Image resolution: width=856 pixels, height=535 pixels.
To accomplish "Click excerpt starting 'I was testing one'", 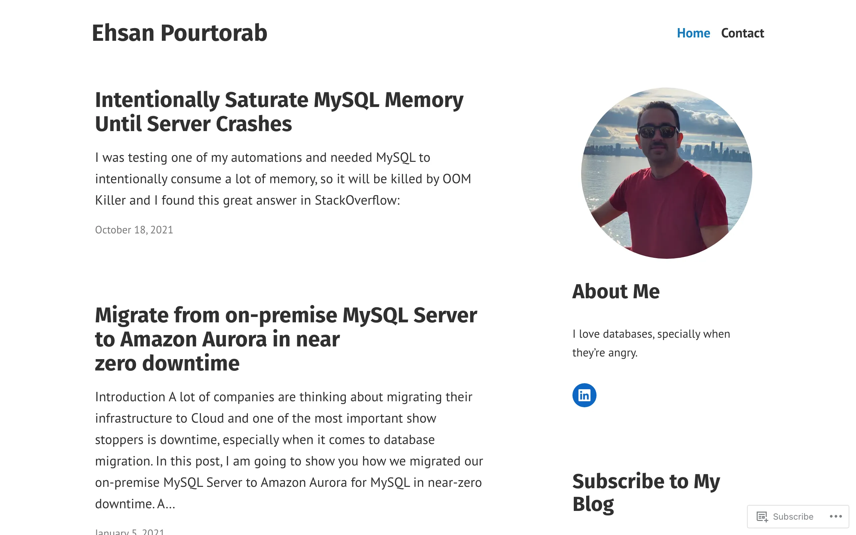I will tap(283, 179).
